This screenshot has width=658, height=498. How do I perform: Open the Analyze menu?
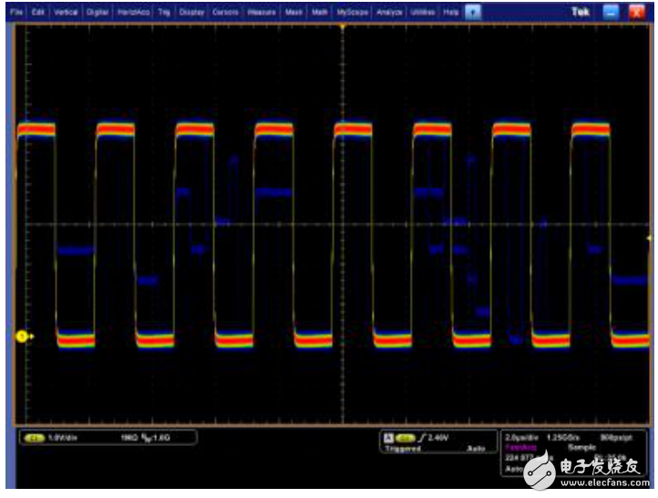pos(388,14)
